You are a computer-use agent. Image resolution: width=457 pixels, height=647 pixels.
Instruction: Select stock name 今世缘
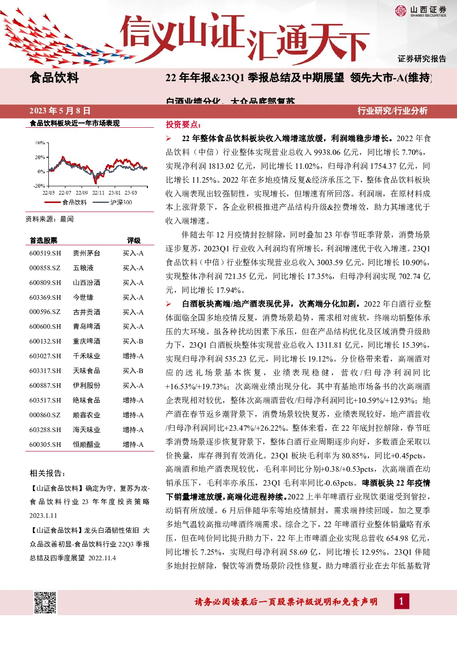click(x=83, y=297)
